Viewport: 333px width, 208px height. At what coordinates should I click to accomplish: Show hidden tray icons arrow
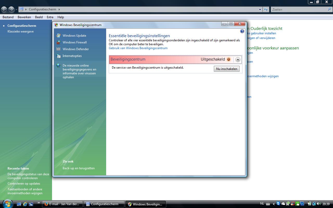[274, 204]
